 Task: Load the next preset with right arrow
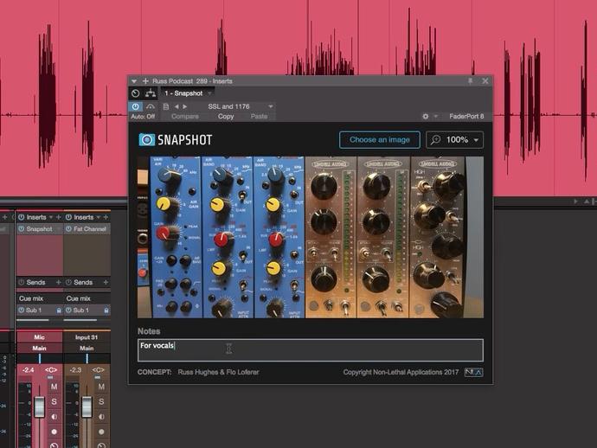(x=184, y=106)
